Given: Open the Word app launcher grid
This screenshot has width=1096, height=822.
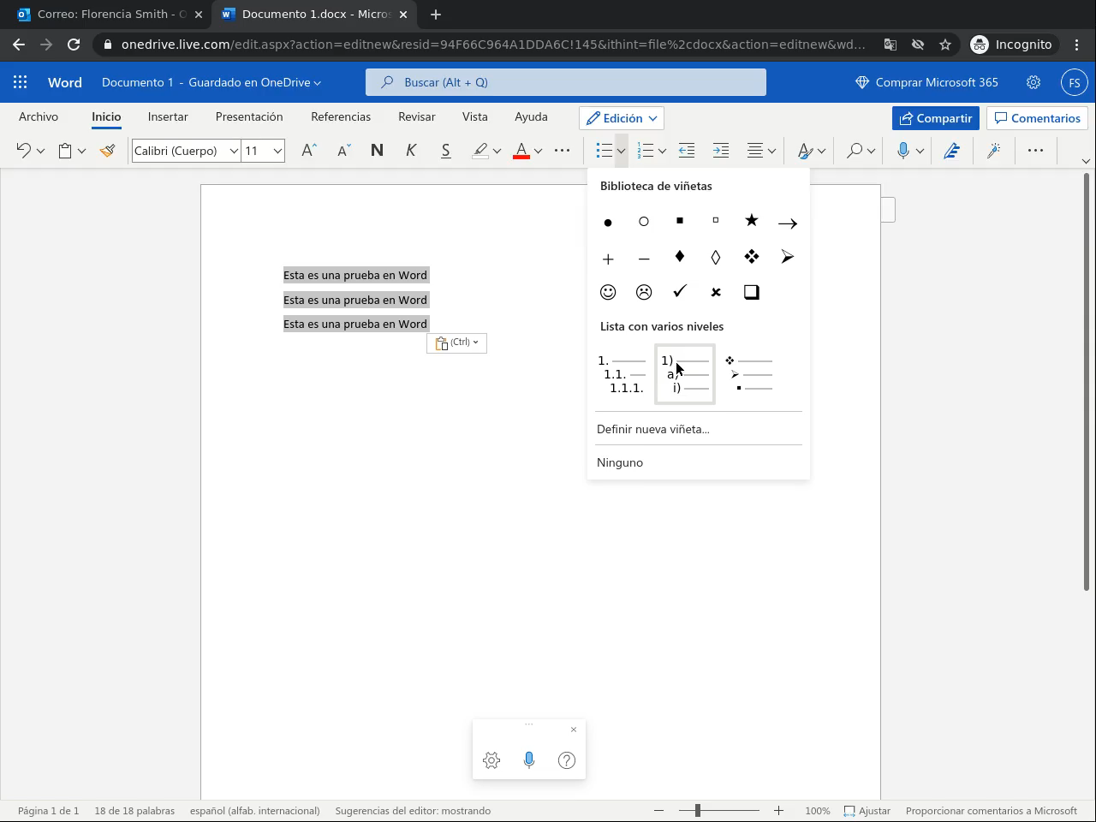Looking at the screenshot, I should pyautogui.click(x=21, y=82).
